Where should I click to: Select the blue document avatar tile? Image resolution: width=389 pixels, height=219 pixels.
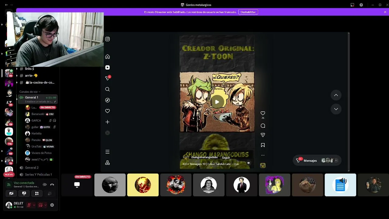click(340, 185)
